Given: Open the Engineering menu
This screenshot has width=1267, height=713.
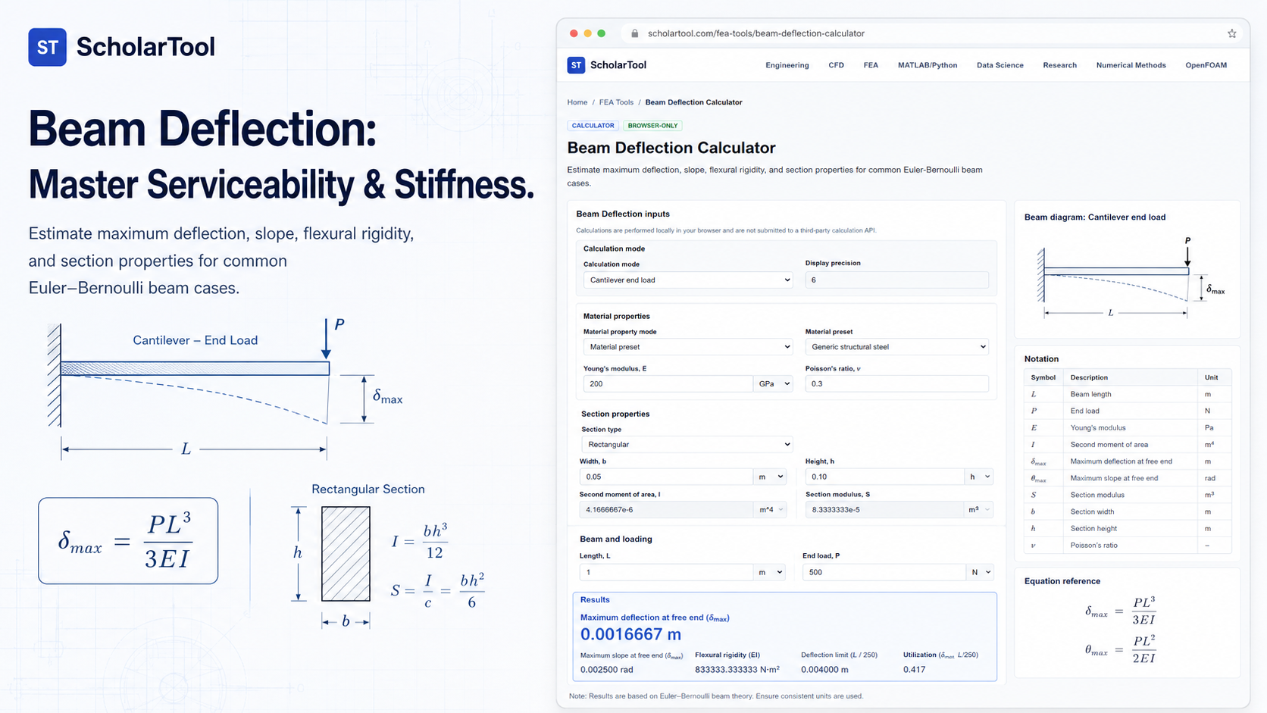Looking at the screenshot, I should point(787,65).
